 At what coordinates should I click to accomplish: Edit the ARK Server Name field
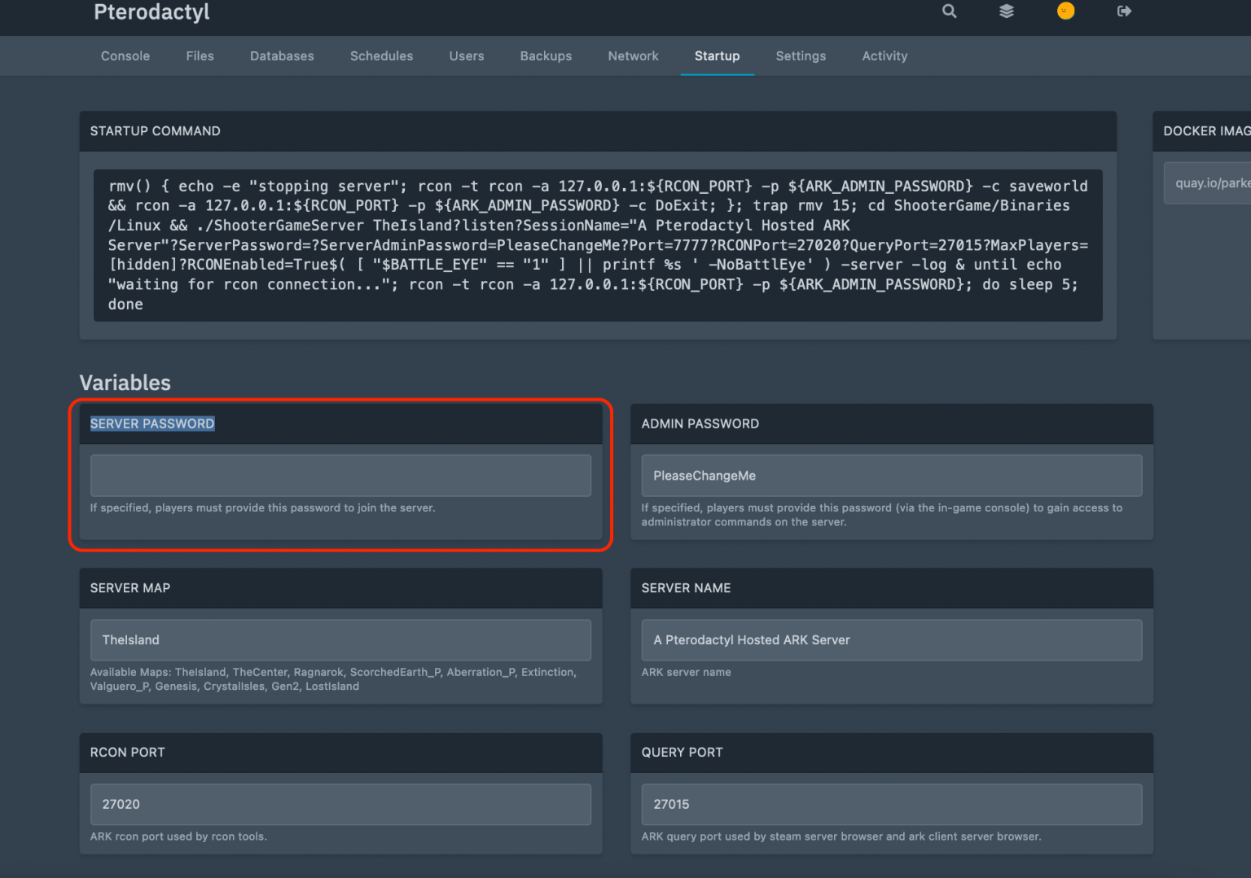tap(892, 639)
